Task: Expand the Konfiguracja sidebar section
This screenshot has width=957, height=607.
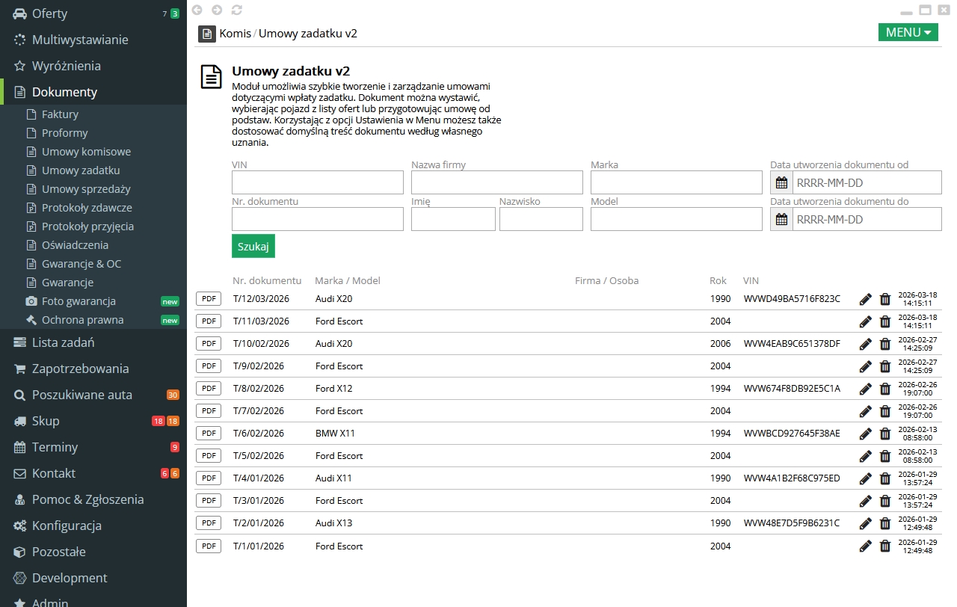Action: point(67,526)
